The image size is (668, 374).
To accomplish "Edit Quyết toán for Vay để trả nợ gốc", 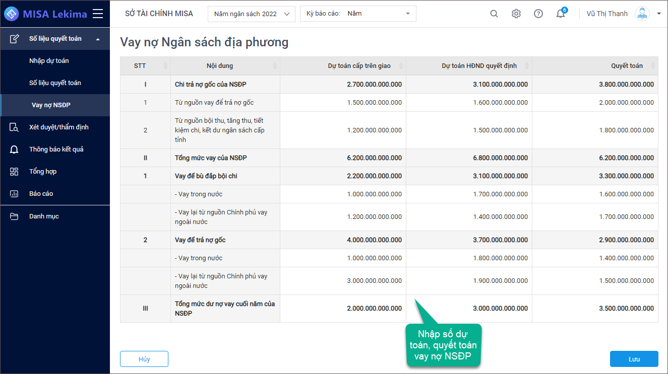I will coord(595,240).
